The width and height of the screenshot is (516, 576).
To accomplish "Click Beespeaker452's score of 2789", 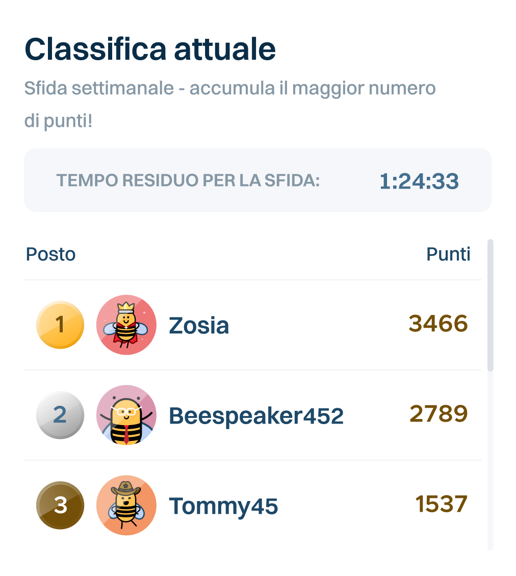I will [x=438, y=414].
